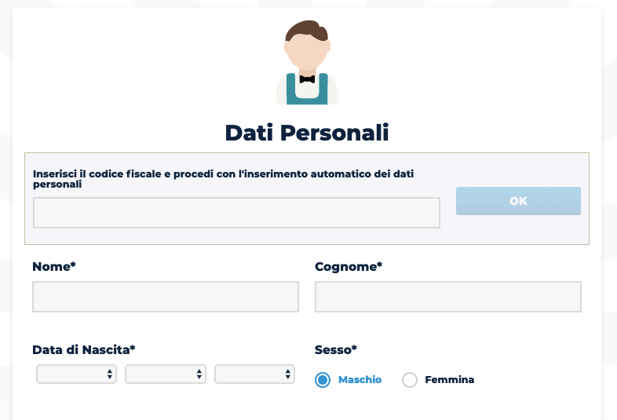Focus the Nome text field
The image size is (617, 420).
(166, 297)
